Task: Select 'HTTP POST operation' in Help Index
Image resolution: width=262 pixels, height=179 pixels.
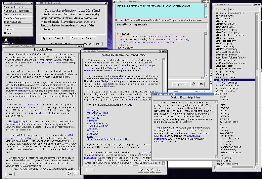Action: click(x=227, y=86)
